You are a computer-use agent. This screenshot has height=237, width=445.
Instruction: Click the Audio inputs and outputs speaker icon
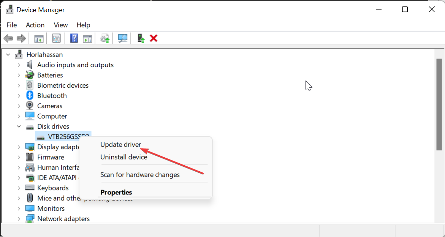(30, 65)
